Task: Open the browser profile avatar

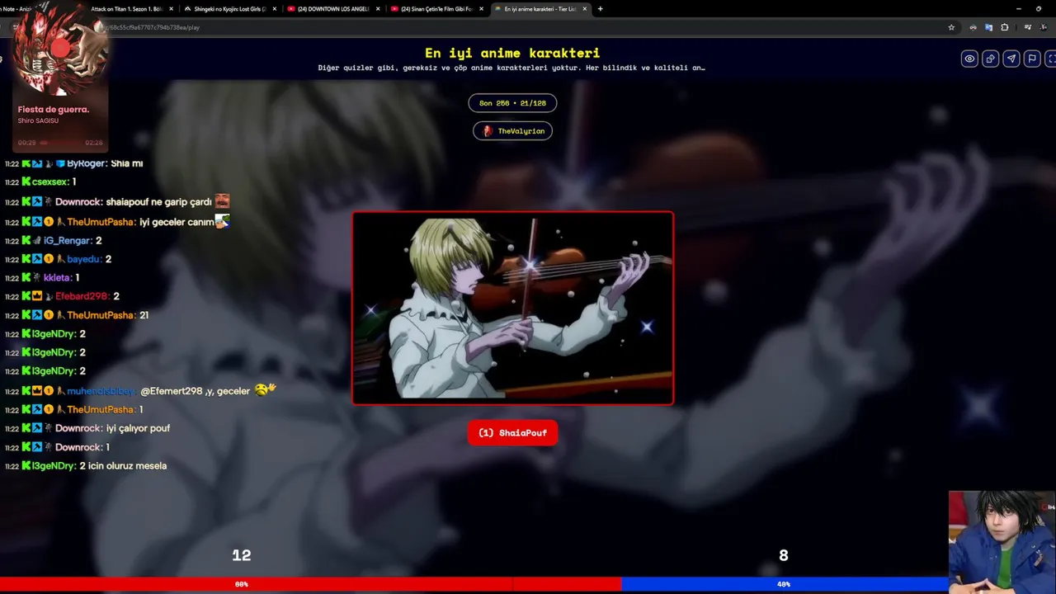Action: pos(1042,27)
